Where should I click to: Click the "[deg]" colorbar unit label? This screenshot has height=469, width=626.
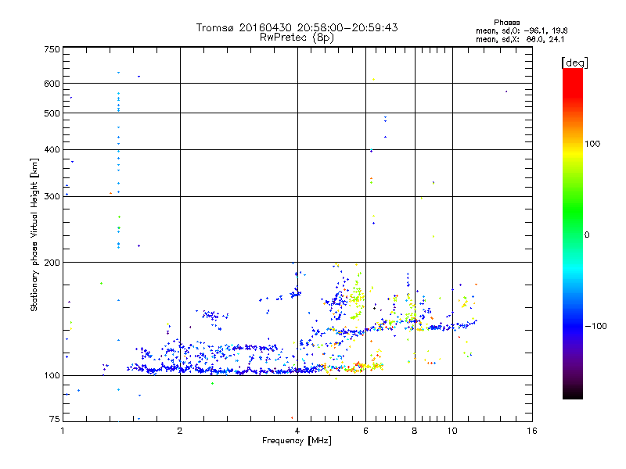point(574,63)
